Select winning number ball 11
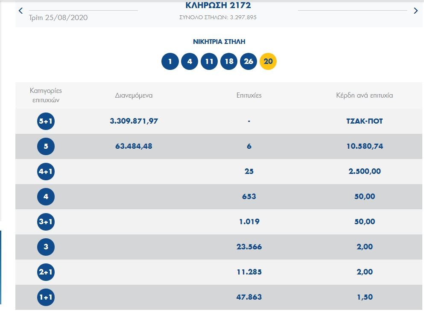Viewport: 424px width, 312px height. tap(209, 61)
